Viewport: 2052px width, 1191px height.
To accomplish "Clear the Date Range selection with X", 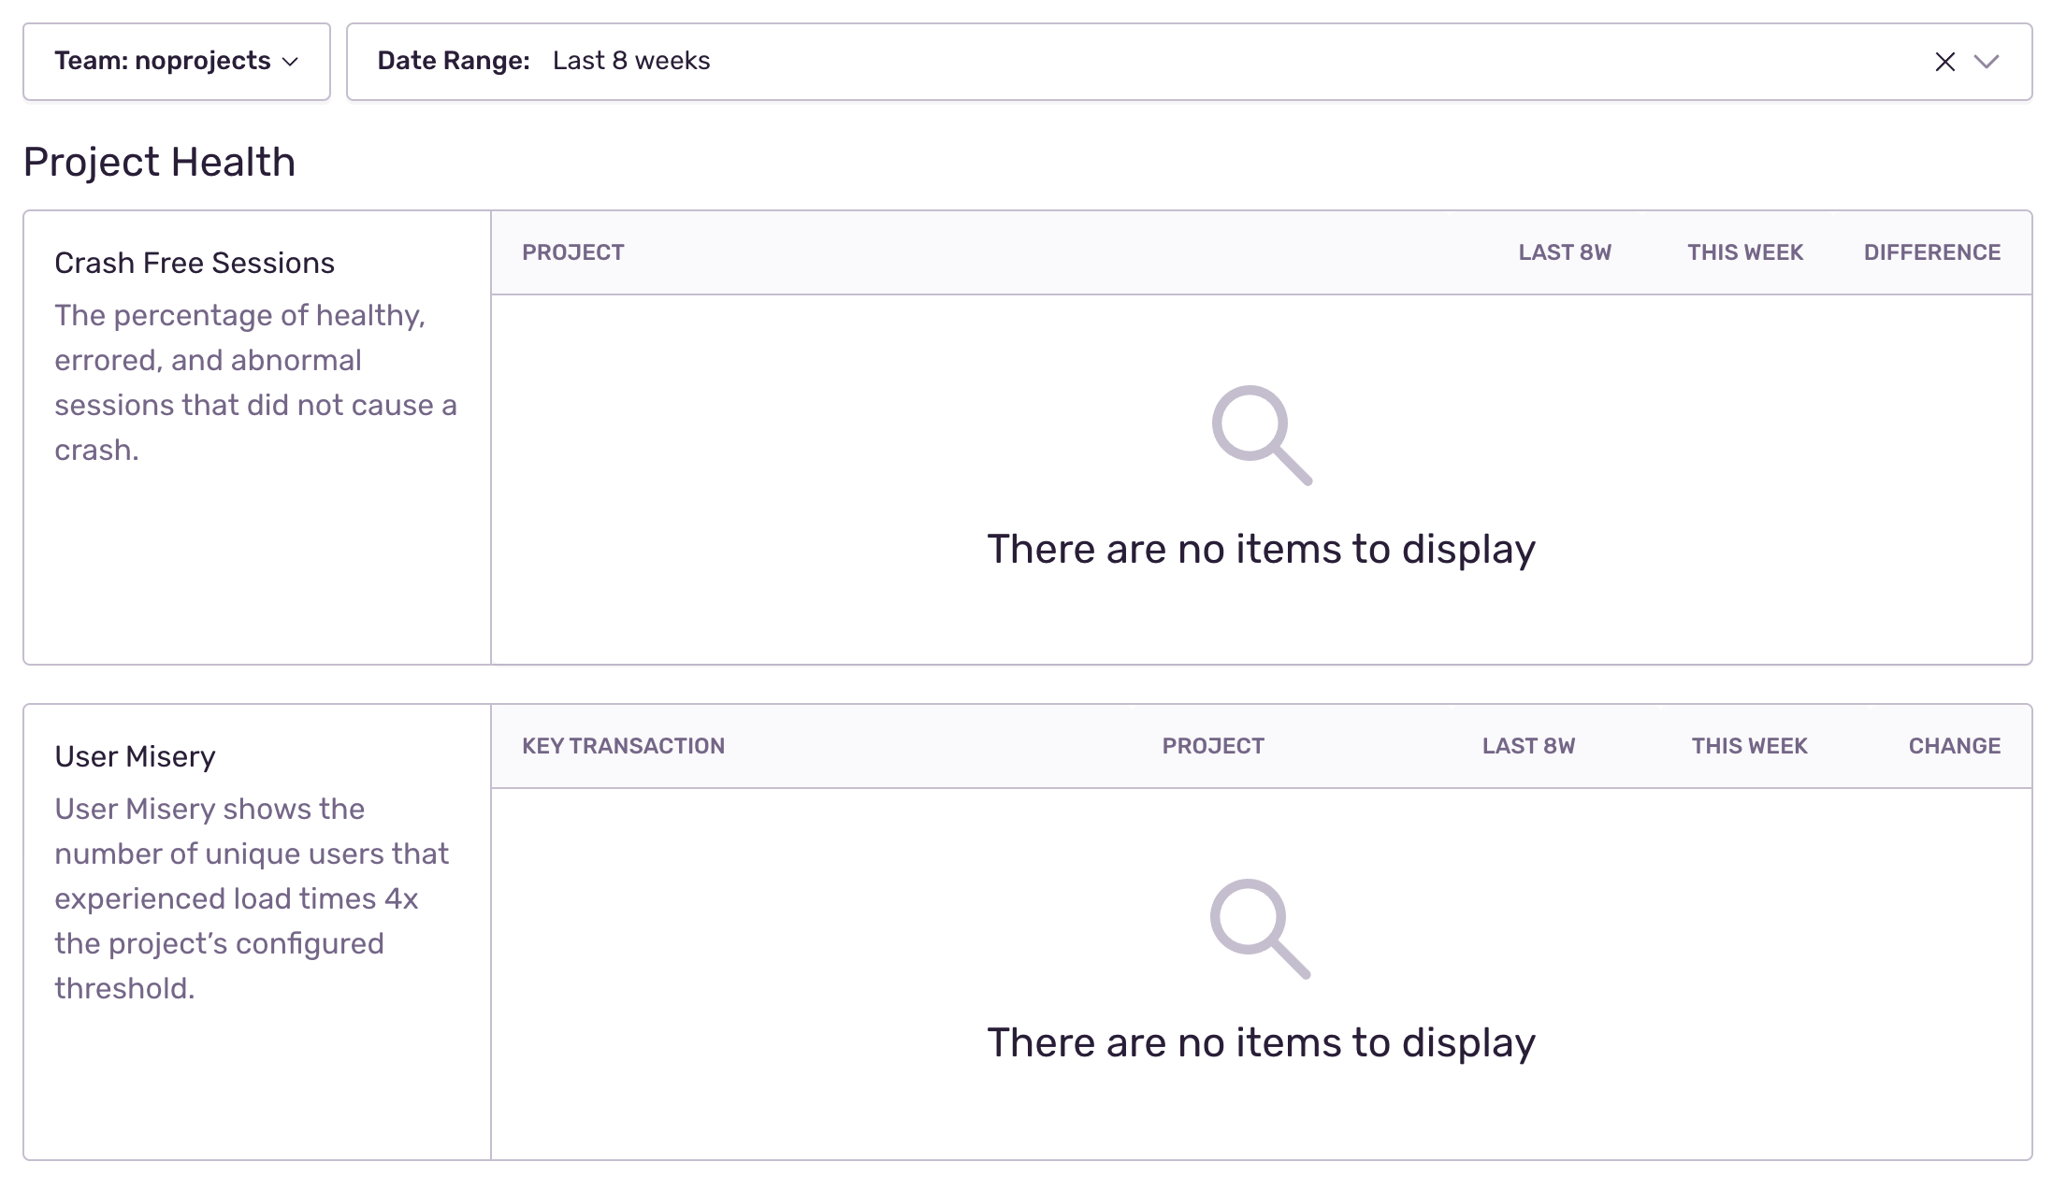I will [1944, 62].
